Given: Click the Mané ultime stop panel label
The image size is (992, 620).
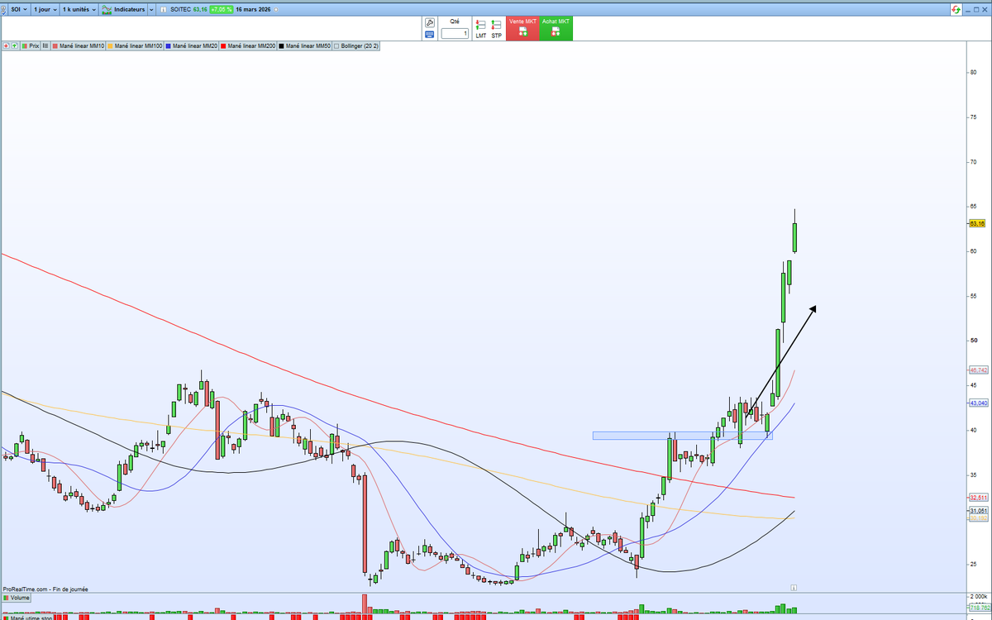Looking at the screenshot, I should pos(27,617).
